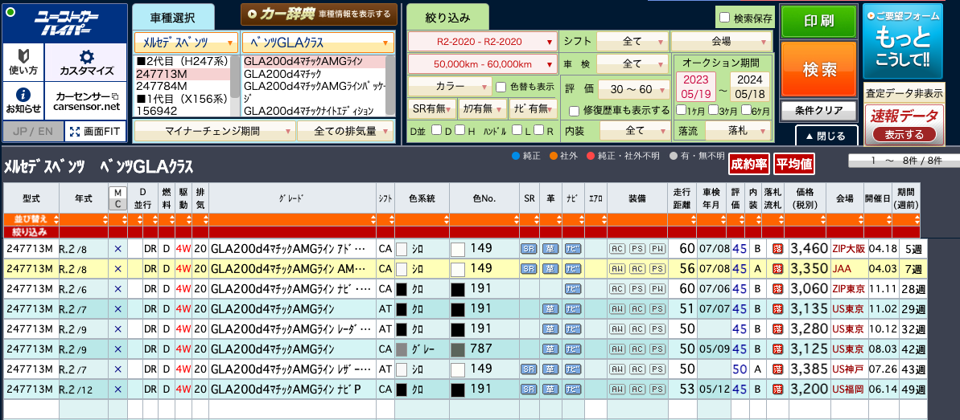Open the カスタマイズ gear settings
The width and height of the screenshot is (960, 420).
pos(86,62)
